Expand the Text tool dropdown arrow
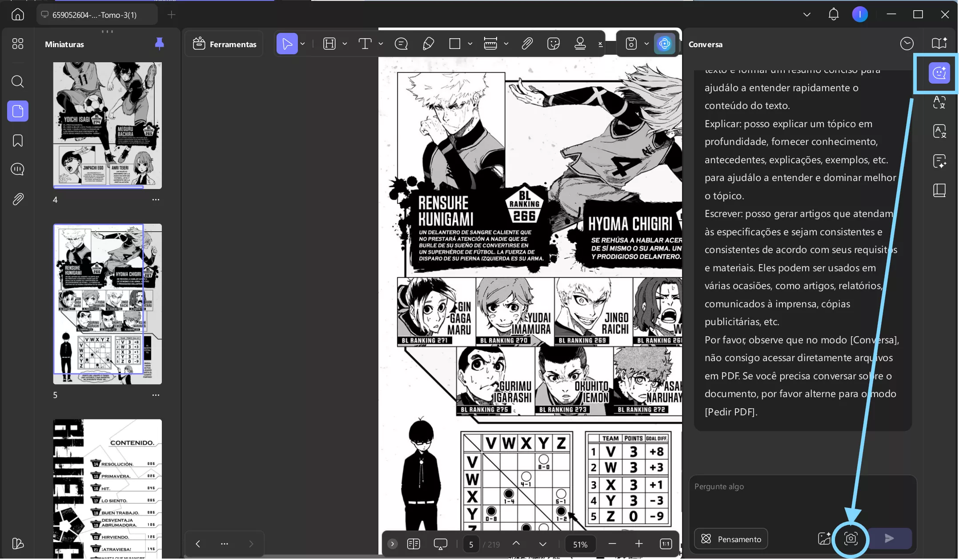This screenshot has width=959, height=559. 381,44
